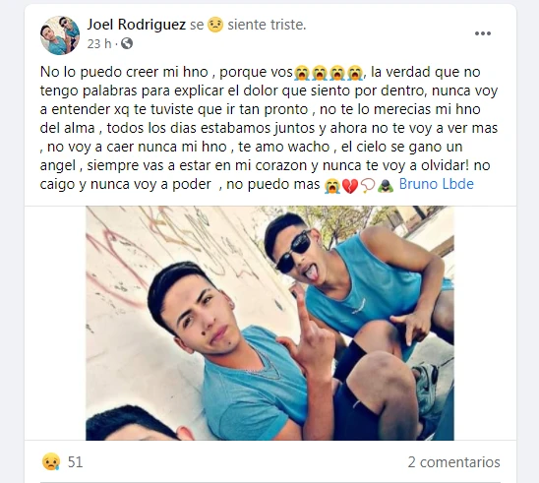The width and height of the screenshot is (539, 483).
Task: Click the last crying emoji after 'porque vos'
Action: 354,73
